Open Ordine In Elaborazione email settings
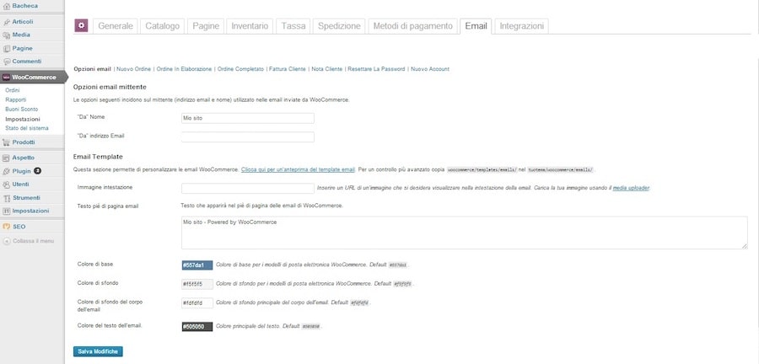The image size is (759, 364). point(184,69)
